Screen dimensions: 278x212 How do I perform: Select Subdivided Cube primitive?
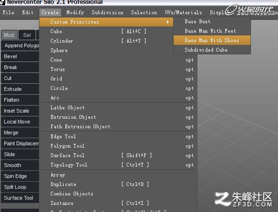212,50
